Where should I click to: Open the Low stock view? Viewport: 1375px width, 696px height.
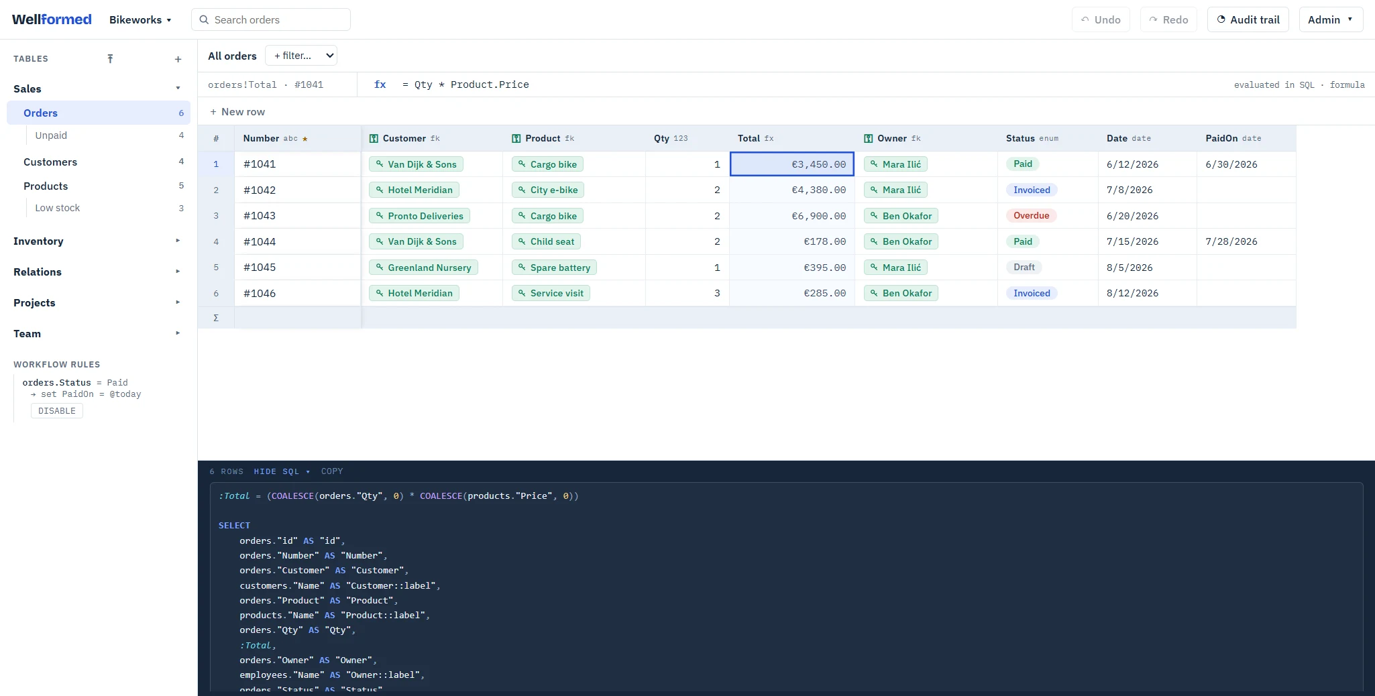[58, 208]
